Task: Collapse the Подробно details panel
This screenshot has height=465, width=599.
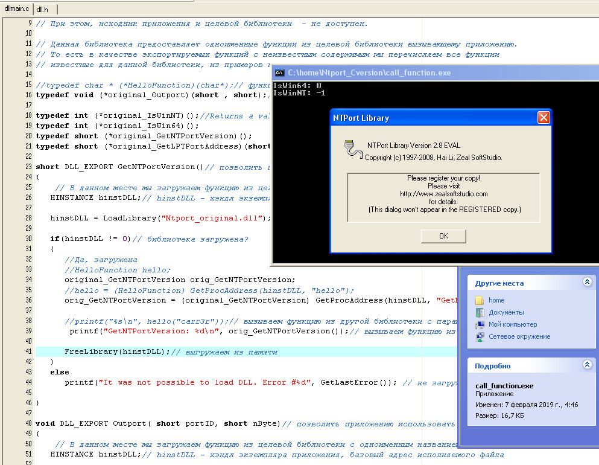Action: tap(587, 365)
